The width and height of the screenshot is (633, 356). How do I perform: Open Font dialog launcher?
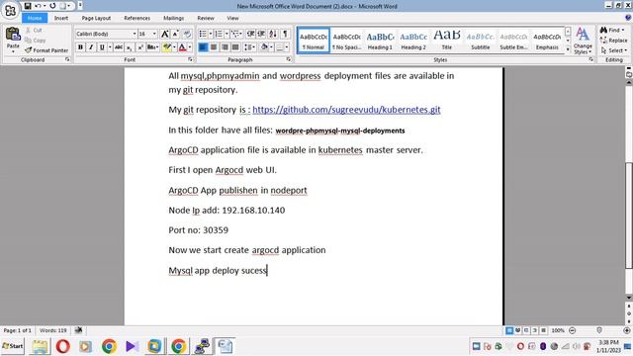pyautogui.click(x=190, y=59)
